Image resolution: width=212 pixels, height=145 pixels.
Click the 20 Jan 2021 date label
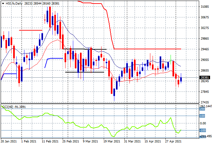click(x=9, y=141)
